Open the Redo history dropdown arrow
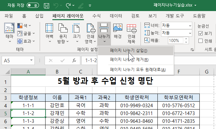216x129 pixels. point(74,6)
